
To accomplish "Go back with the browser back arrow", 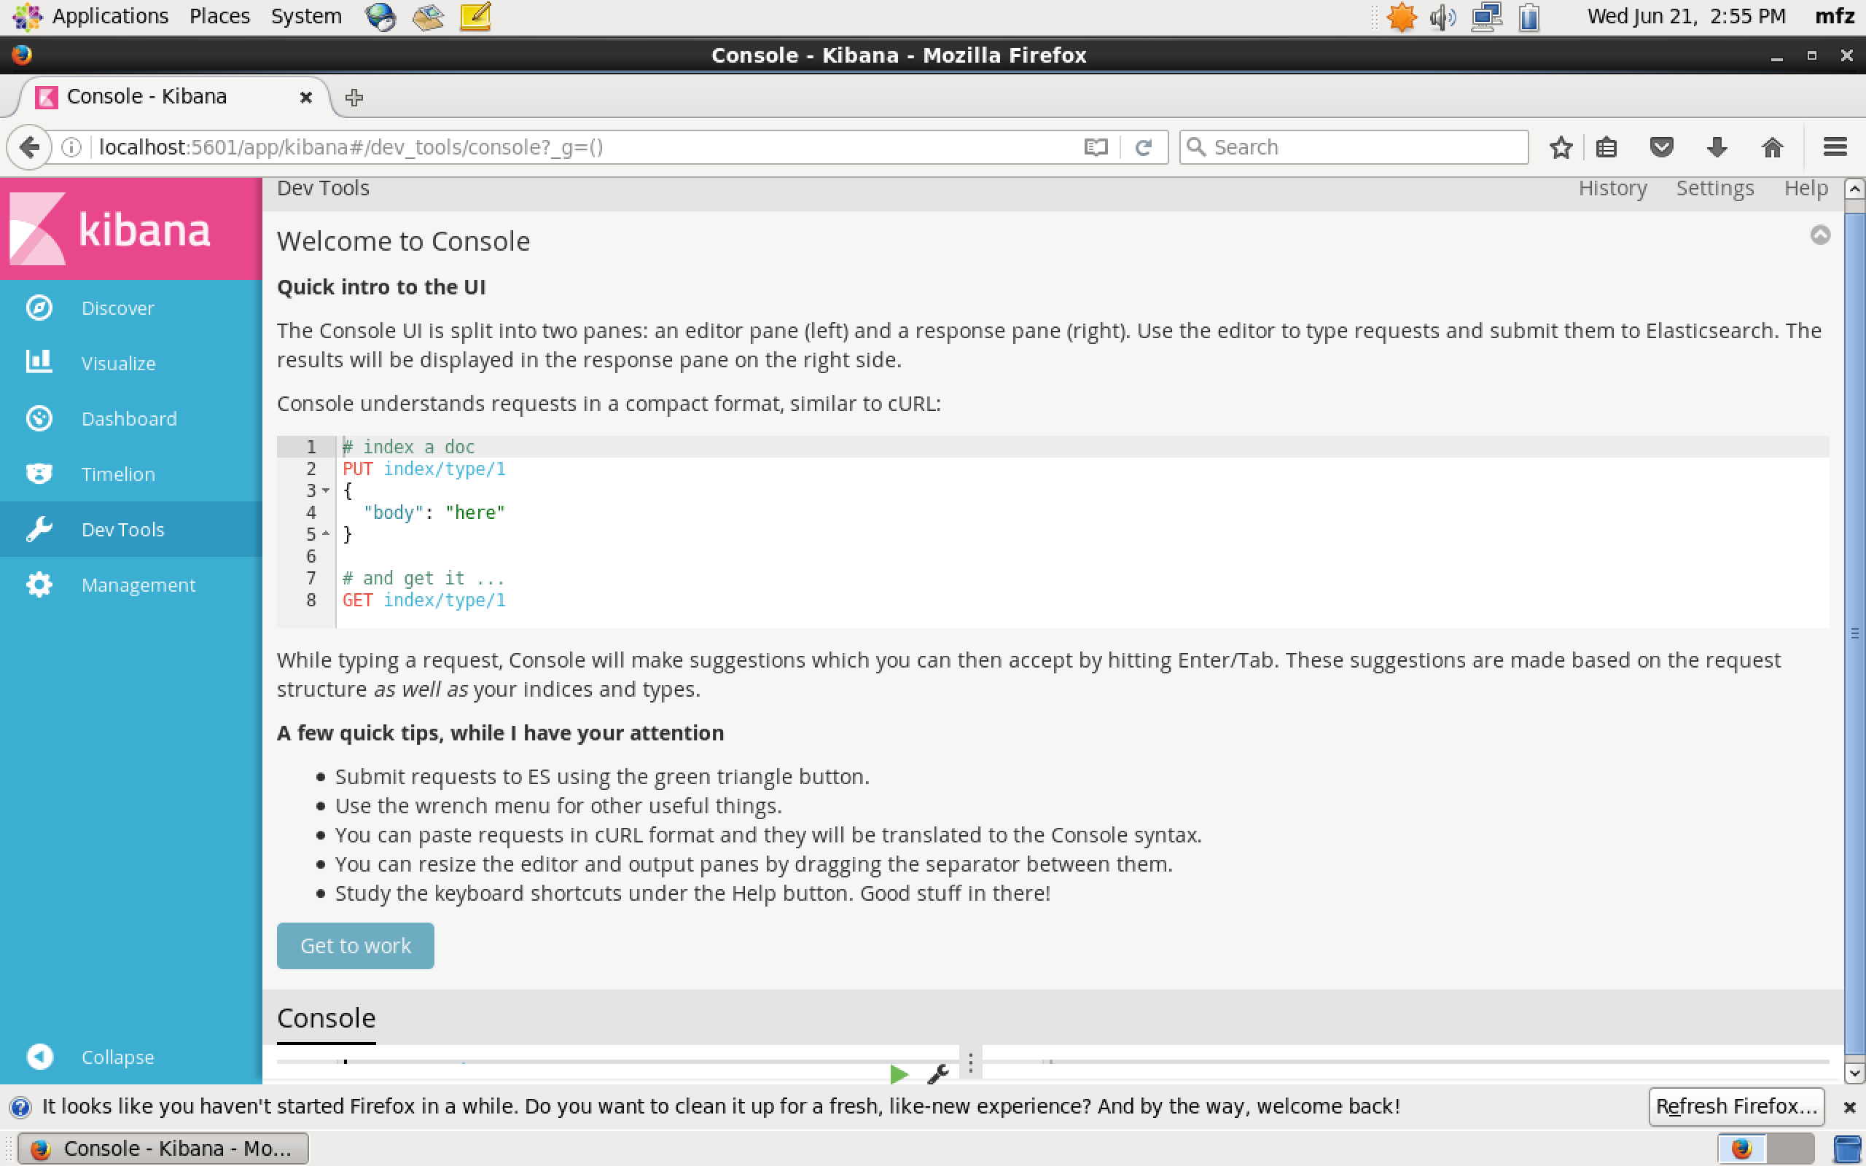I will [x=29, y=146].
